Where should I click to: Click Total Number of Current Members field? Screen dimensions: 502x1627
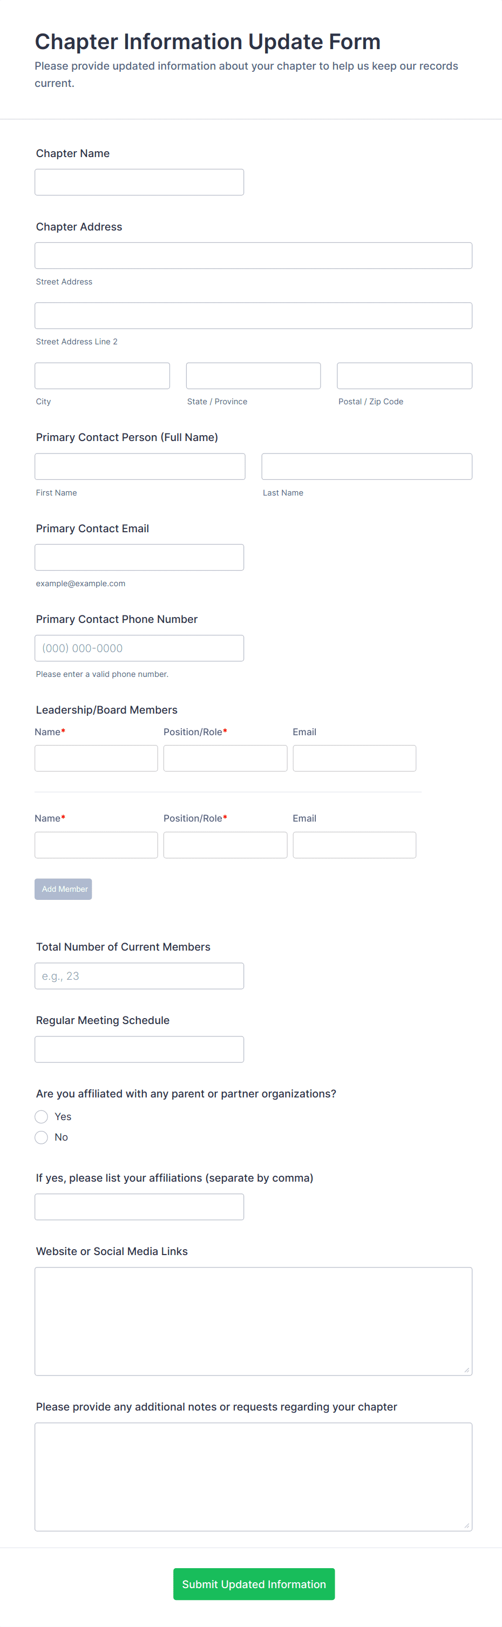coord(139,976)
